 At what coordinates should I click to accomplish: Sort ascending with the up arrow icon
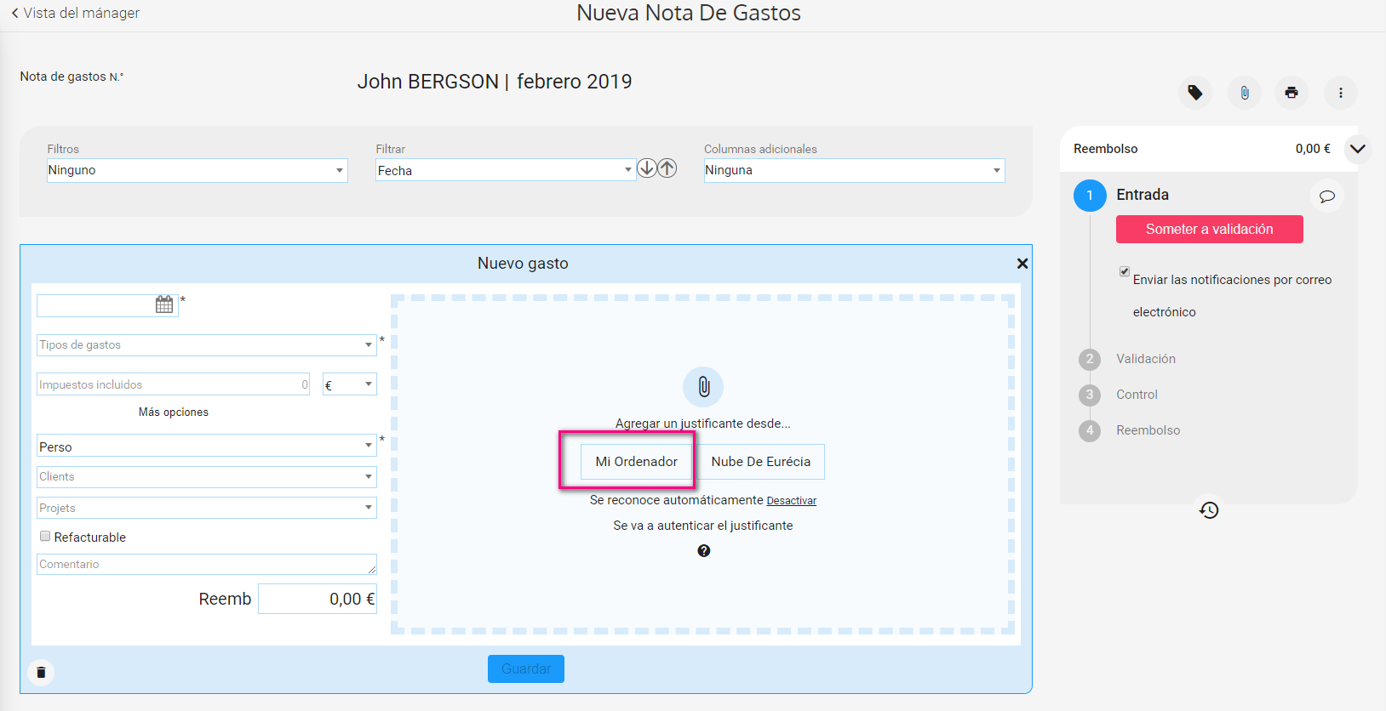[667, 168]
